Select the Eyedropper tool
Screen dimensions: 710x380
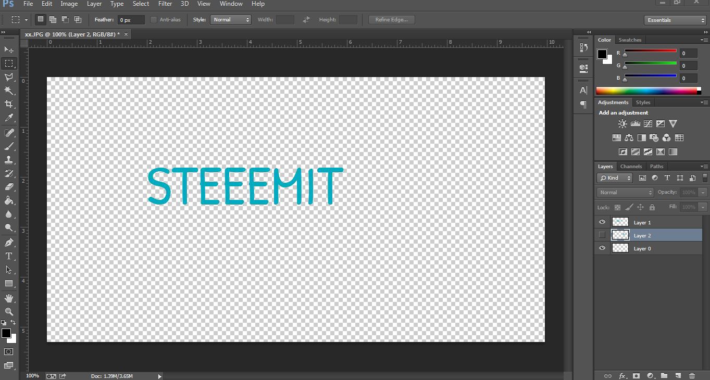pos(9,118)
